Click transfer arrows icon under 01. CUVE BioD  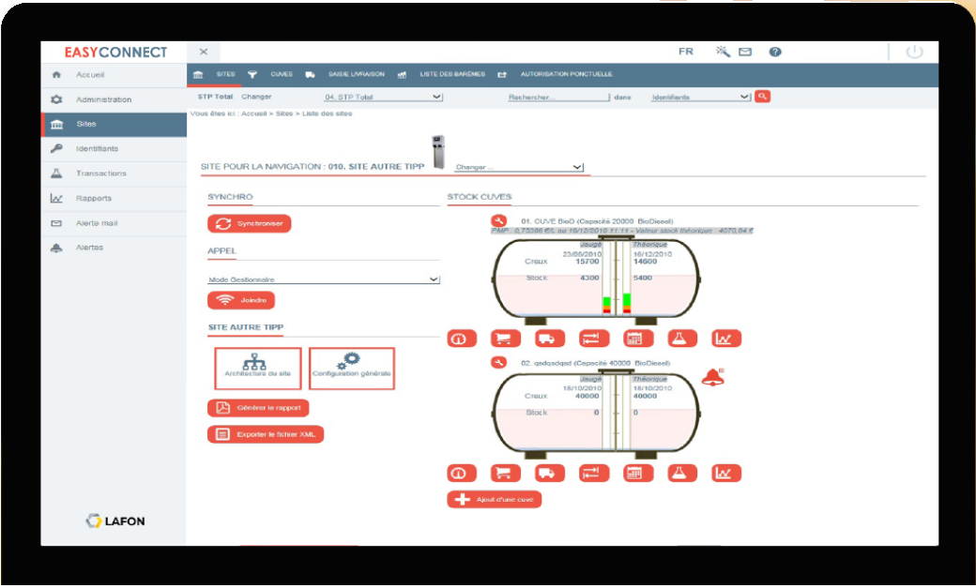[x=594, y=339]
